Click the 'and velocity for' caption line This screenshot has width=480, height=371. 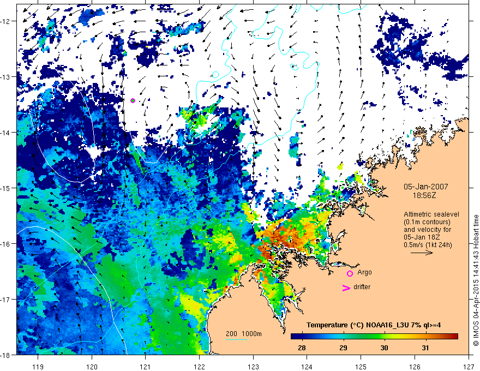[427, 230]
